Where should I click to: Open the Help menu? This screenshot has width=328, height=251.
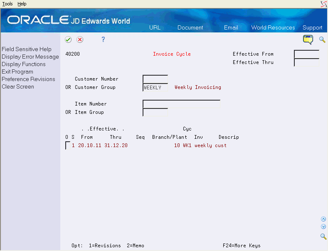pos(22,4)
